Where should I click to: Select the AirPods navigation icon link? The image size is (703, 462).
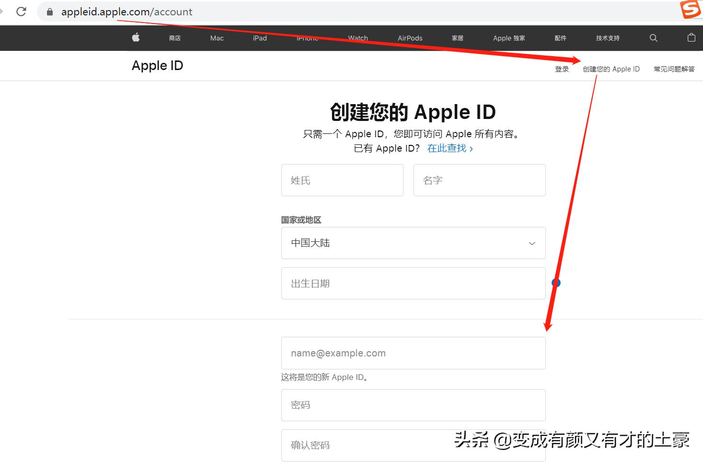pos(410,38)
